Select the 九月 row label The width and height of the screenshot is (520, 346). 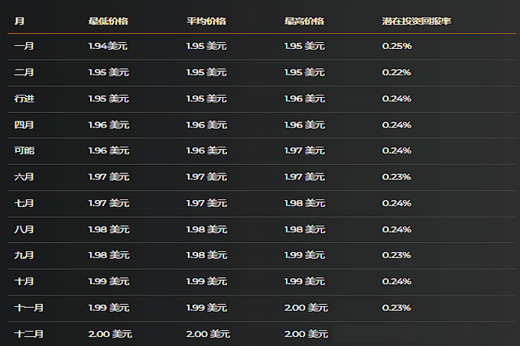point(24,255)
